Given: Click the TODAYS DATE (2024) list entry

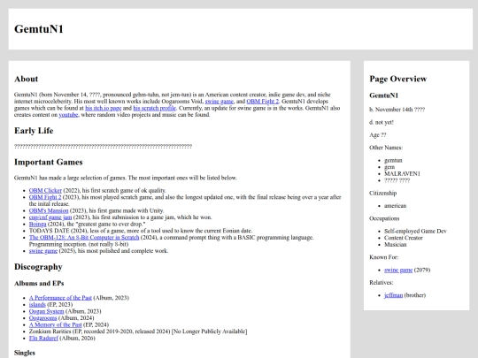Looking at the screenshot, I should click(x=141, y=231).
